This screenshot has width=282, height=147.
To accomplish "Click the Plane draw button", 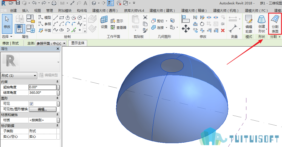I will point(45,30).
